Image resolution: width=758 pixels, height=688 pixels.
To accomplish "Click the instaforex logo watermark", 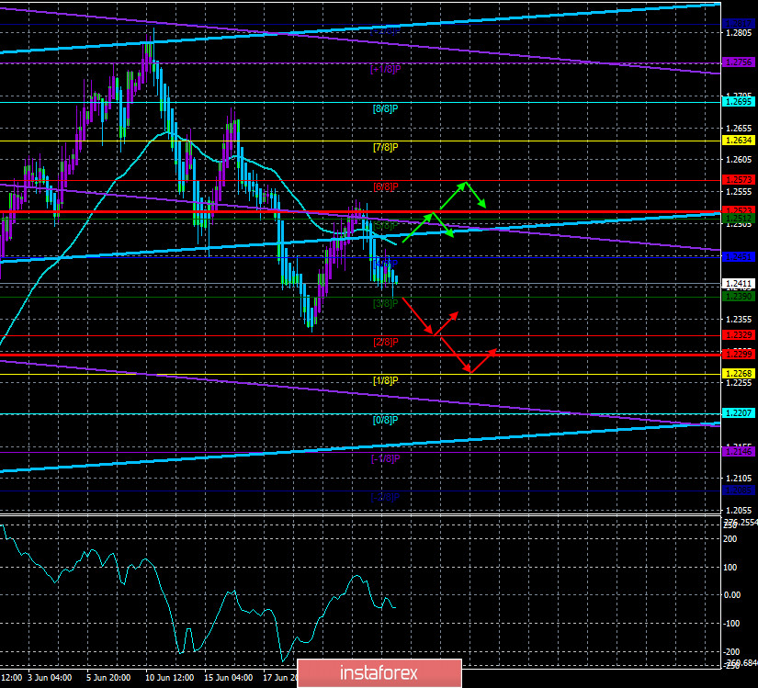I will [x=379, y=671].
